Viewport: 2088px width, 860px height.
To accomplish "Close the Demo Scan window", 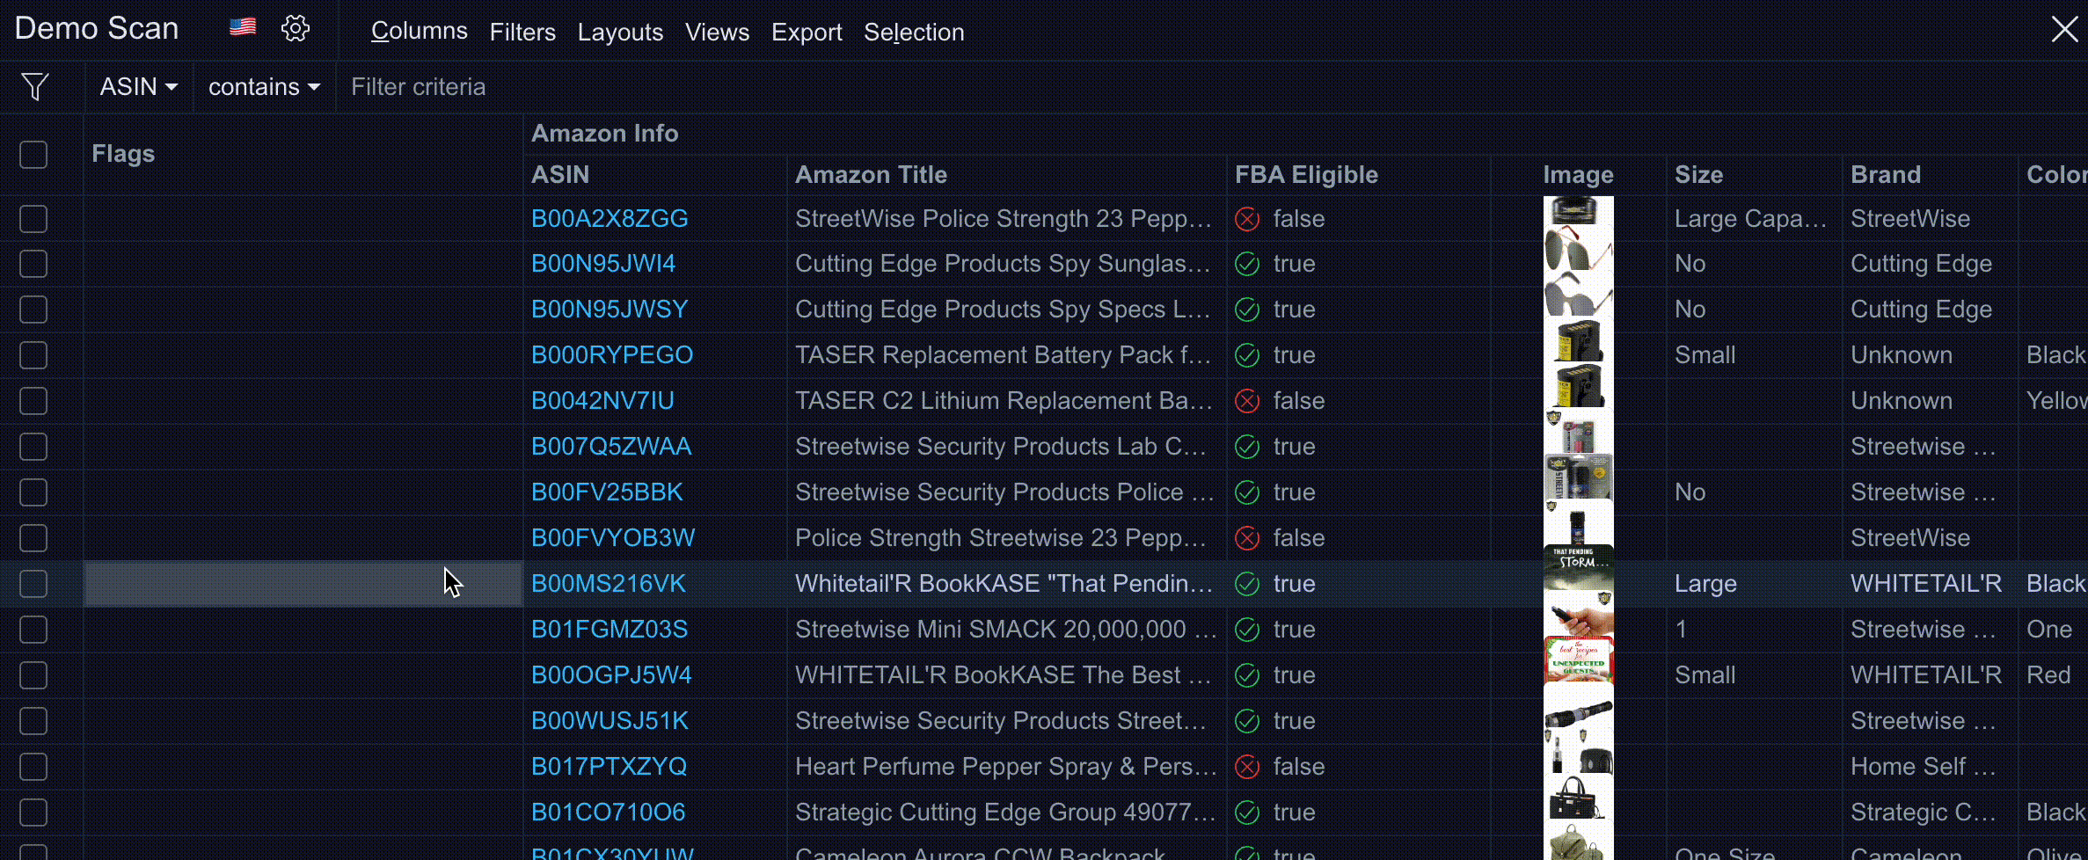I will click(2064, 29).
